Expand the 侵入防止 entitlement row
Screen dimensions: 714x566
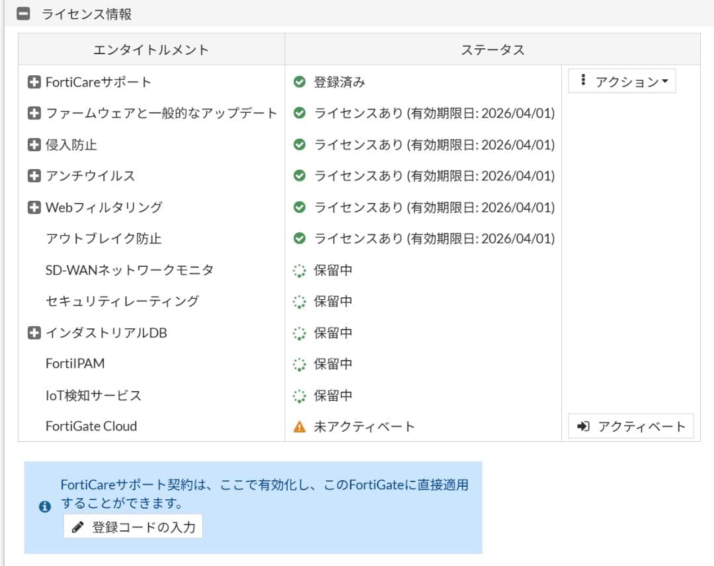click(34, 145)
